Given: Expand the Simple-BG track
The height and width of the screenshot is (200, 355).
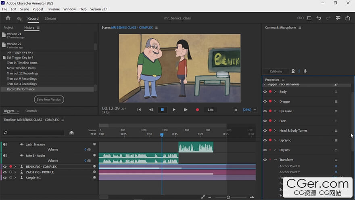Looking at the screenshot, I should tap(15, 178).
